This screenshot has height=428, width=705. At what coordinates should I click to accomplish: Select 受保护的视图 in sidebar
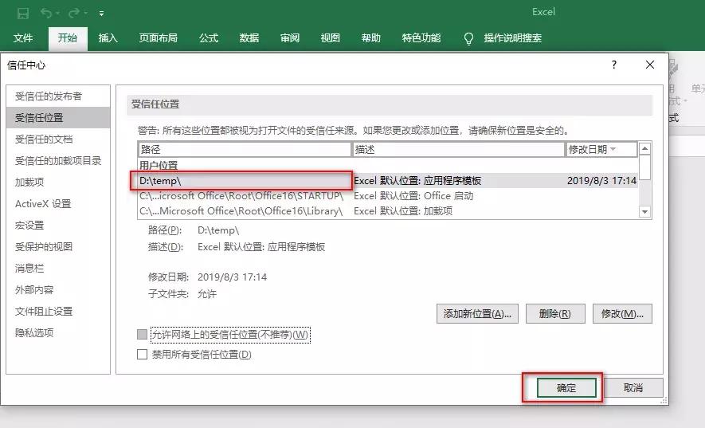click(x=58, y=246)
